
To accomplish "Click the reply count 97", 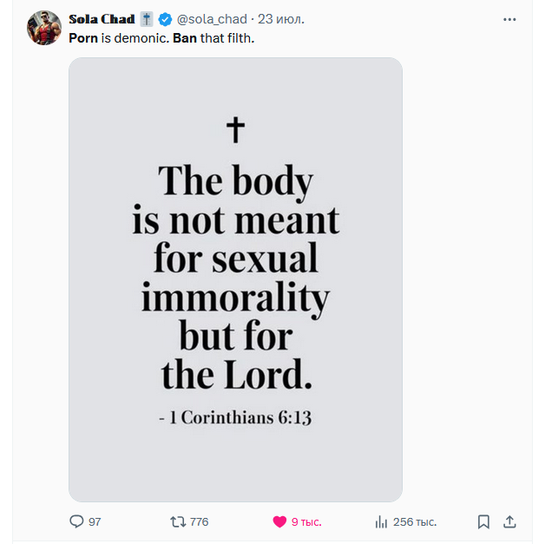I will 95,521.
